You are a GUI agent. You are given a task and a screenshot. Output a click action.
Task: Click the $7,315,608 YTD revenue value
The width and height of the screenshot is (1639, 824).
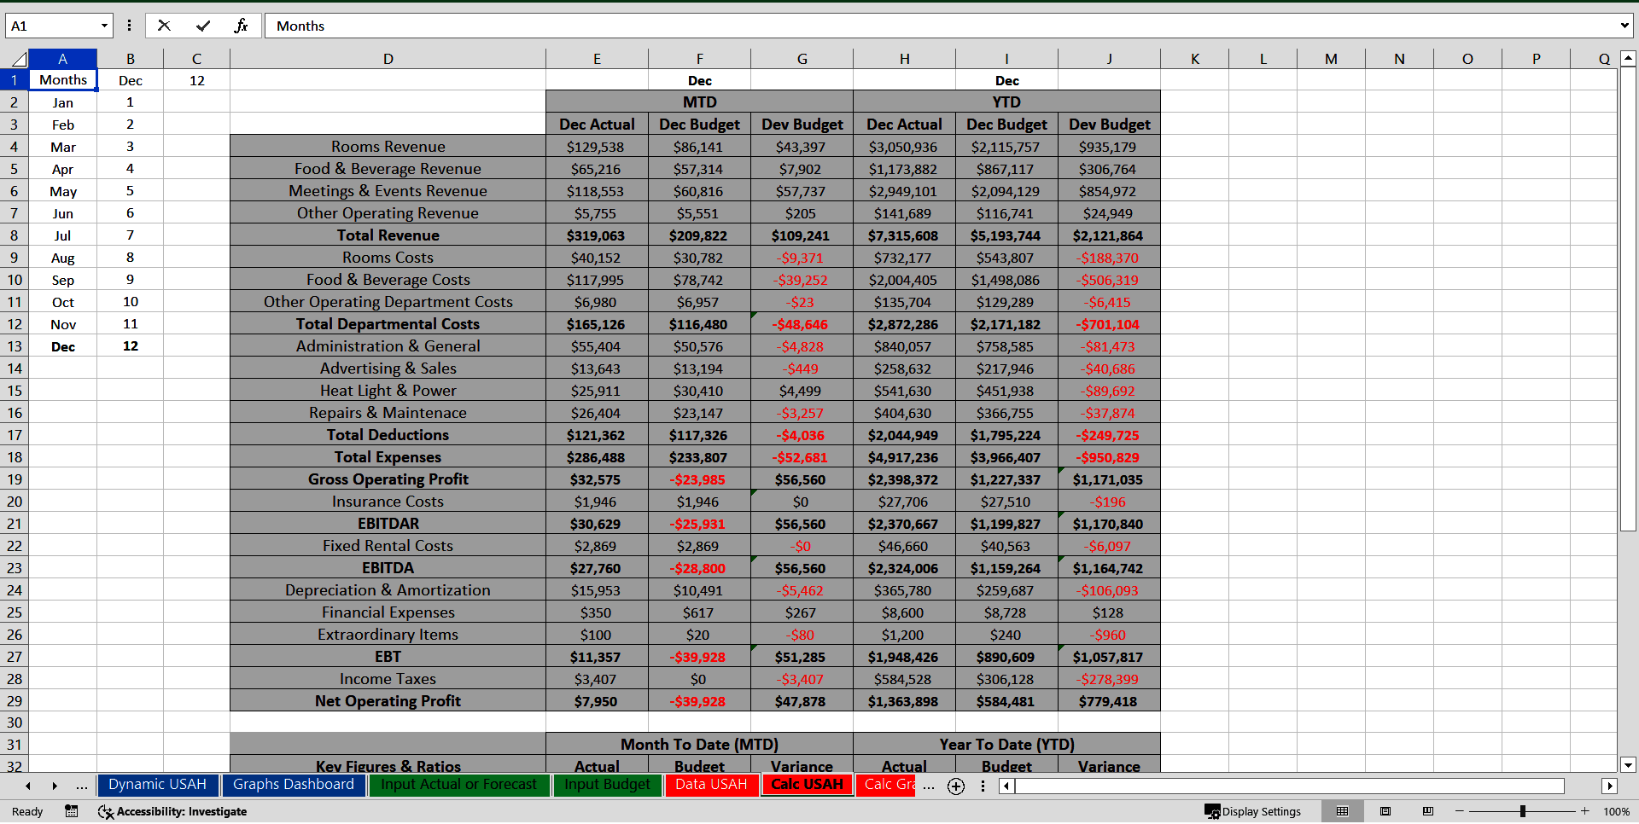(x=904, y=235)
